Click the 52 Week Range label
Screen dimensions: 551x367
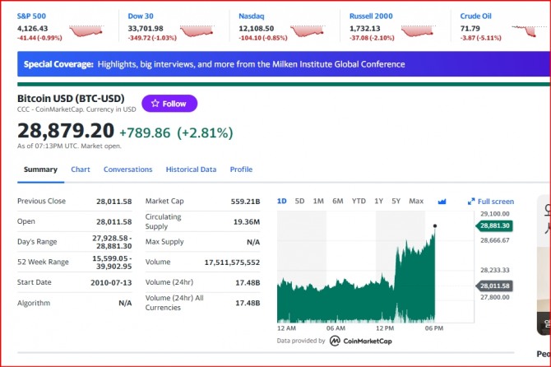click(43, 262)
